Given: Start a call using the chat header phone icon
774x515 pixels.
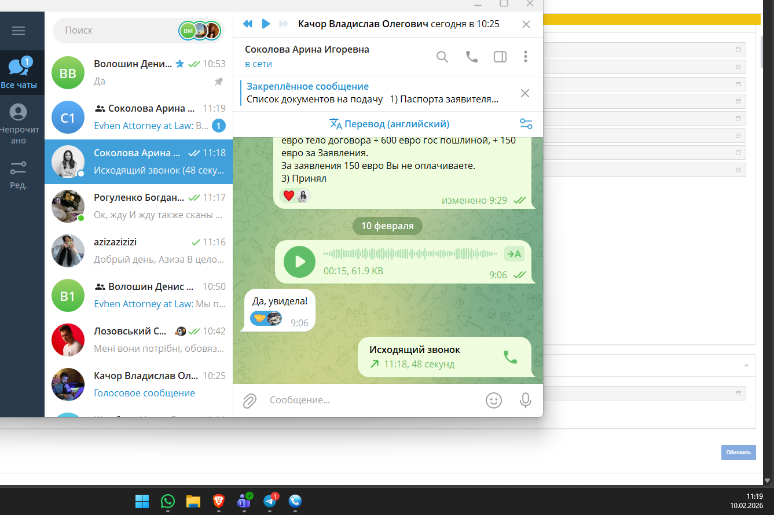Looking at the screenshot, I should [472, 57].
